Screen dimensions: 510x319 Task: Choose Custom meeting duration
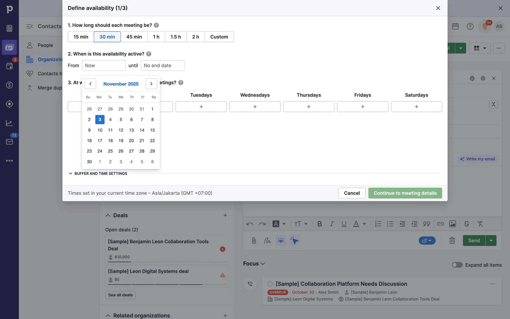click(x=219, y=37)
